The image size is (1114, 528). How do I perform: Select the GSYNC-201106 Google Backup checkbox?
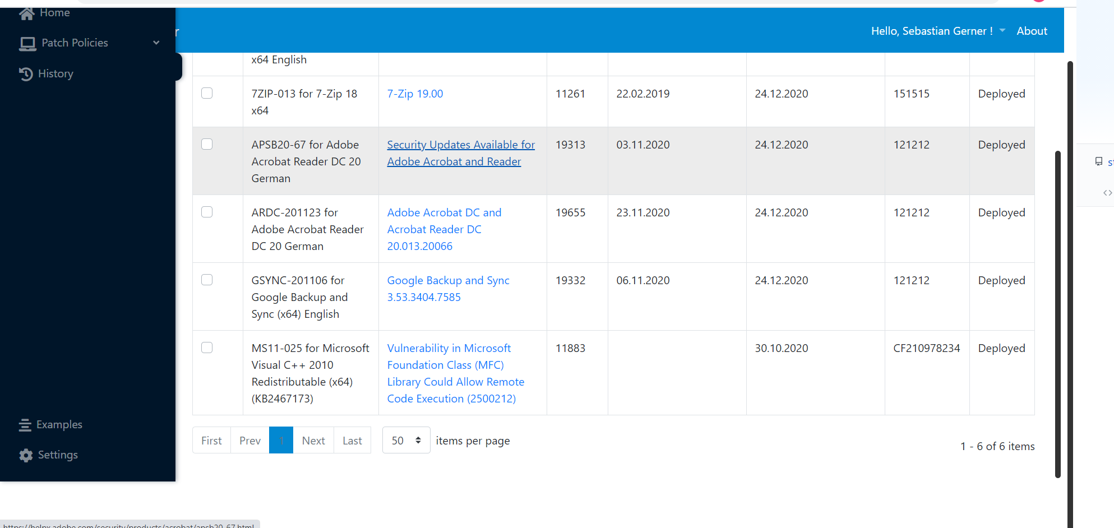(207, 280)
